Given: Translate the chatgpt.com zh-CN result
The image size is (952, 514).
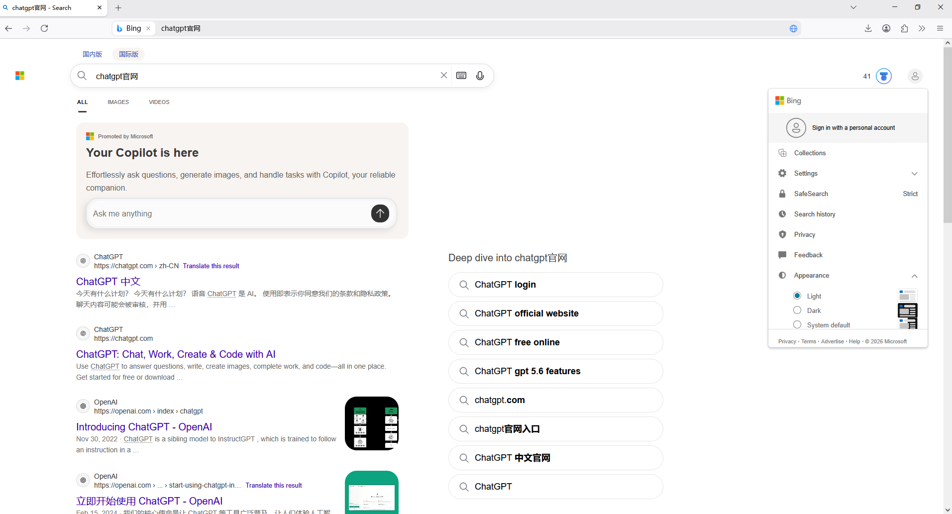Looking at the screenshot, I should click(211, 266).
